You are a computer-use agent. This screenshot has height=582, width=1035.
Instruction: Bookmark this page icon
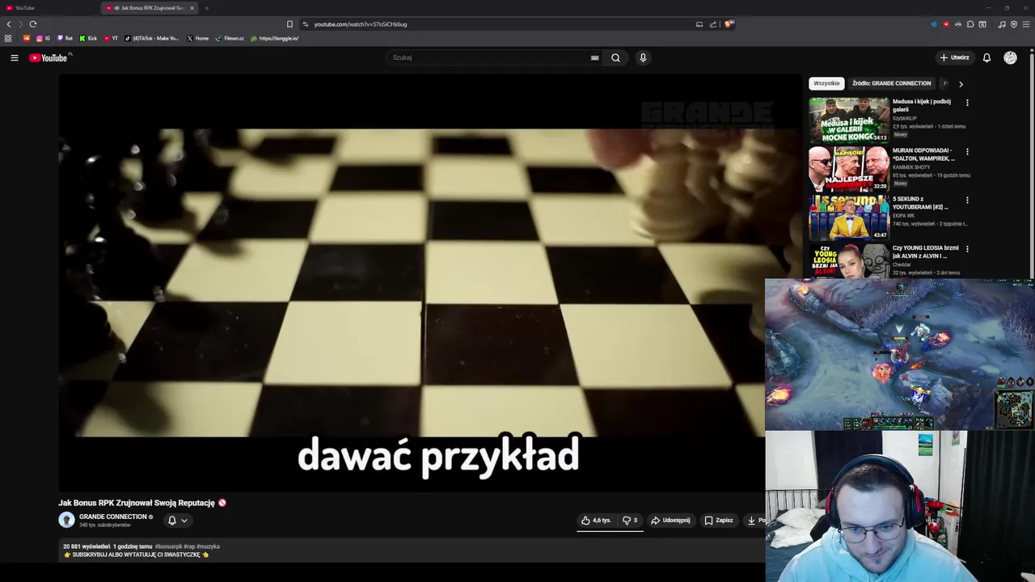point(289,24)
